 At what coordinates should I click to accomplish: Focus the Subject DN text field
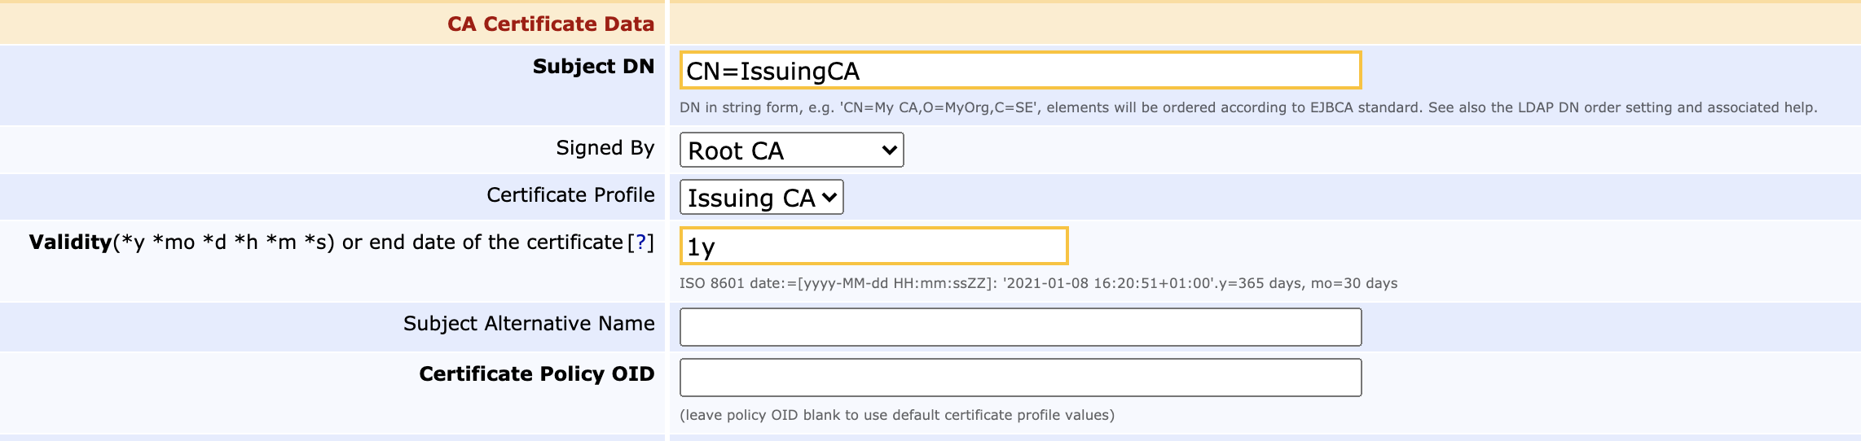point(1019,71)
